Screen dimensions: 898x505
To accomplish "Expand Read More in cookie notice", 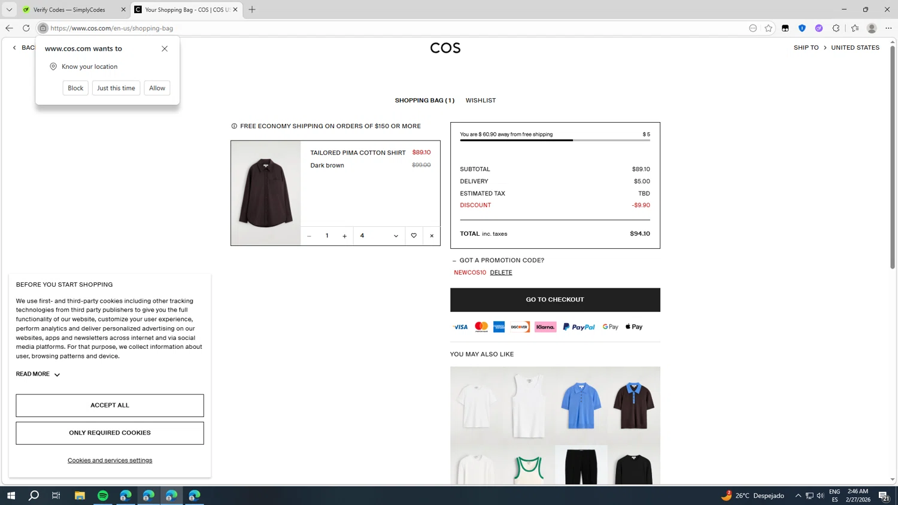I will point(38,375).
